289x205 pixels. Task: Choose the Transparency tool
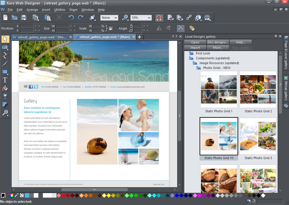pos(5,96)
